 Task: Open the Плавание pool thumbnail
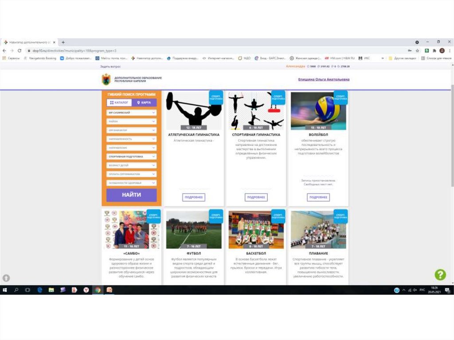click(318, 230)
